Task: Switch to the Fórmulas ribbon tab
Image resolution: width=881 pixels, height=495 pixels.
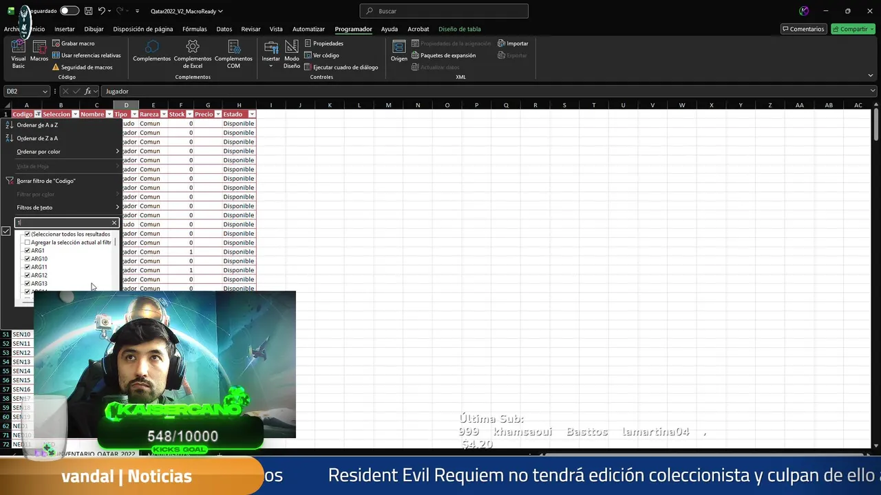Action: pyautogui.click(x=195, y=29)
